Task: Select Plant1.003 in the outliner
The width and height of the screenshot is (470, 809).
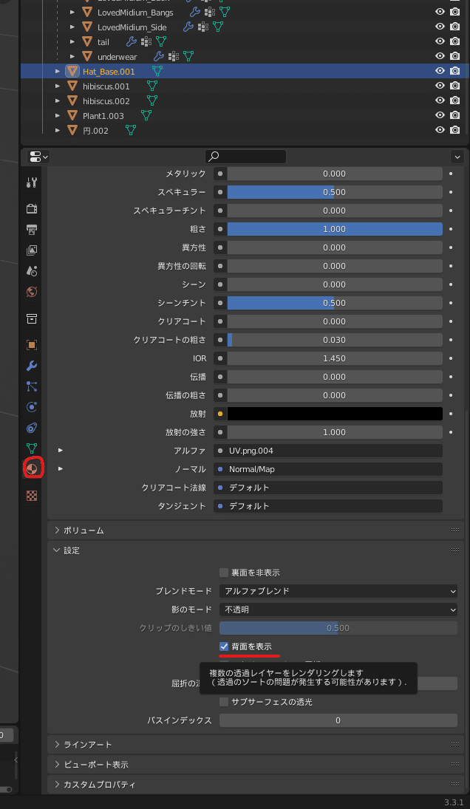Action: point(103,115)
